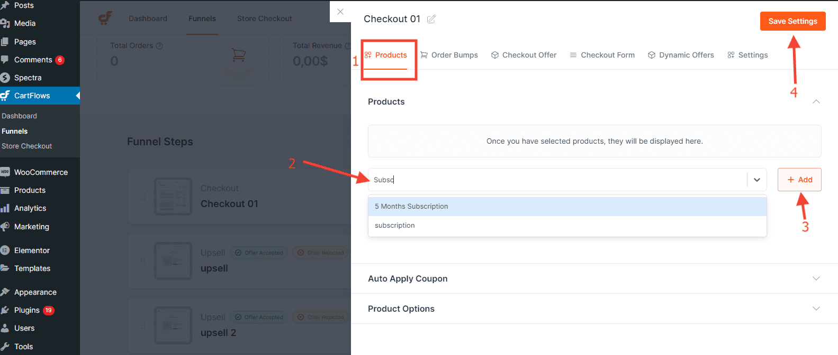Collapse the Products section chevron
Screen dimensions: 838x355
(816, 101)
